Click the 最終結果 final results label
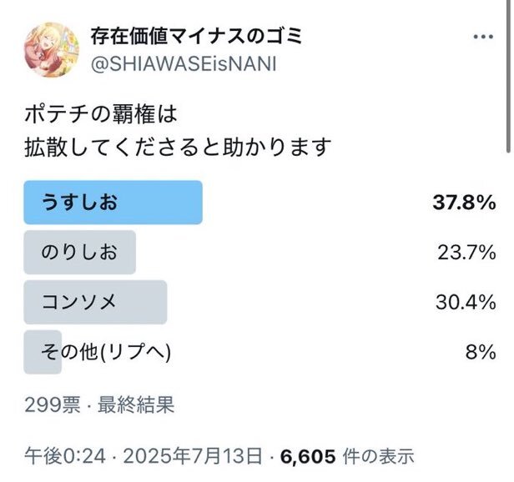 coord(136,404)
